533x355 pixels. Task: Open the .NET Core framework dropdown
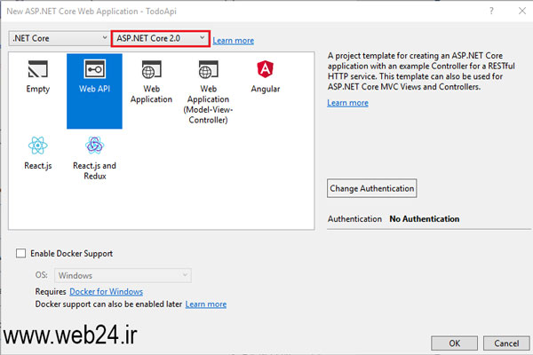click(x=59, y=38)
